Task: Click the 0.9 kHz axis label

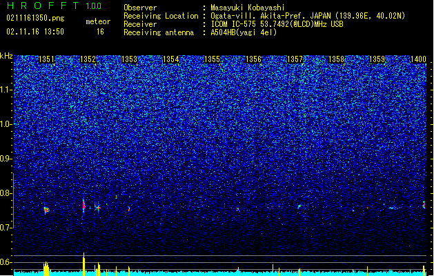Action: 6,159
